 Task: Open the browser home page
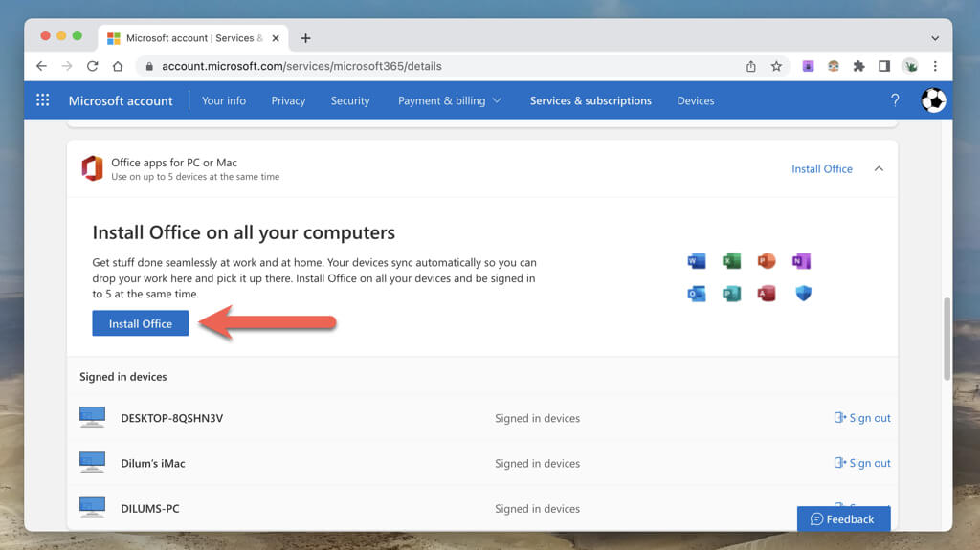(x=118, y=66)
